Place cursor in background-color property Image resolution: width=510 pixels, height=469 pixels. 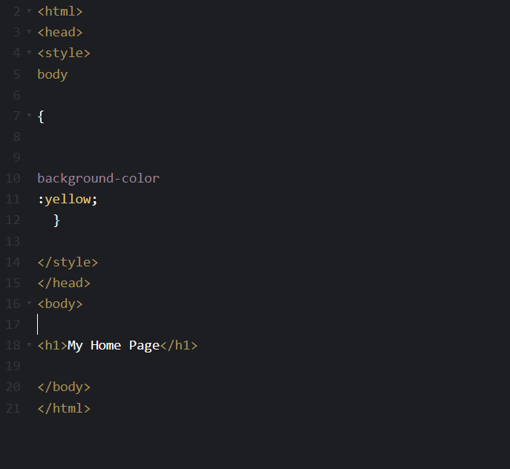click(x=98, y=178)
